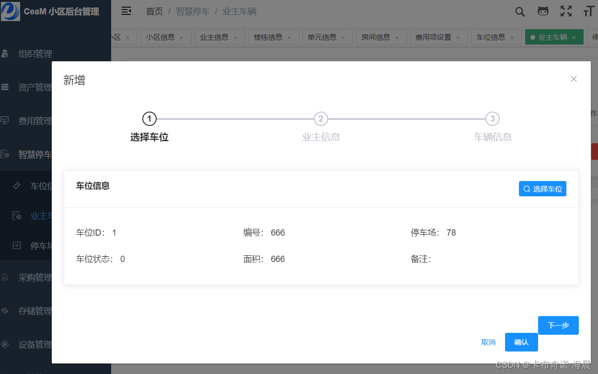The width and height of the screenshot is (598, 374).
Task: Open the header search icon
Action: (x=520, y=11)
